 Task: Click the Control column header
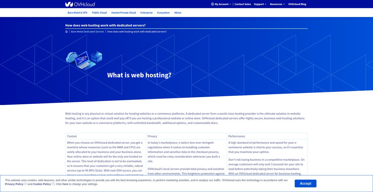106,136
